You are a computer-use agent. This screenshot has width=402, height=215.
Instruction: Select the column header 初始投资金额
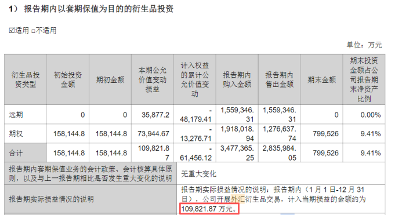click(x=68, y=79)
